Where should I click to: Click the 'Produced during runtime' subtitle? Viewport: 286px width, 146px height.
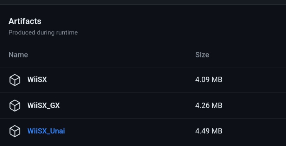(x=43, y=32)
